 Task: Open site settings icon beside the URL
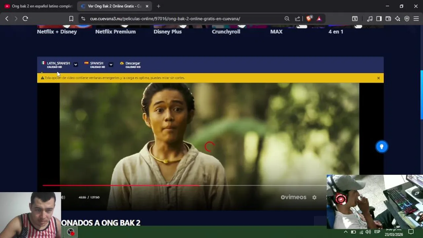pos(83,19)
